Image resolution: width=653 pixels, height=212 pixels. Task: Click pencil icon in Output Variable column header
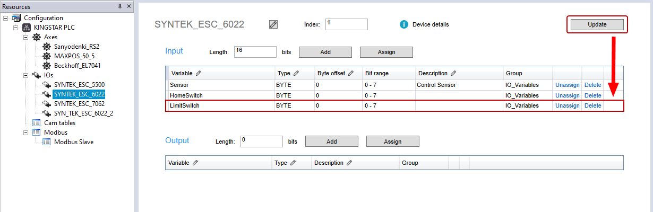(x=195, y=163)
